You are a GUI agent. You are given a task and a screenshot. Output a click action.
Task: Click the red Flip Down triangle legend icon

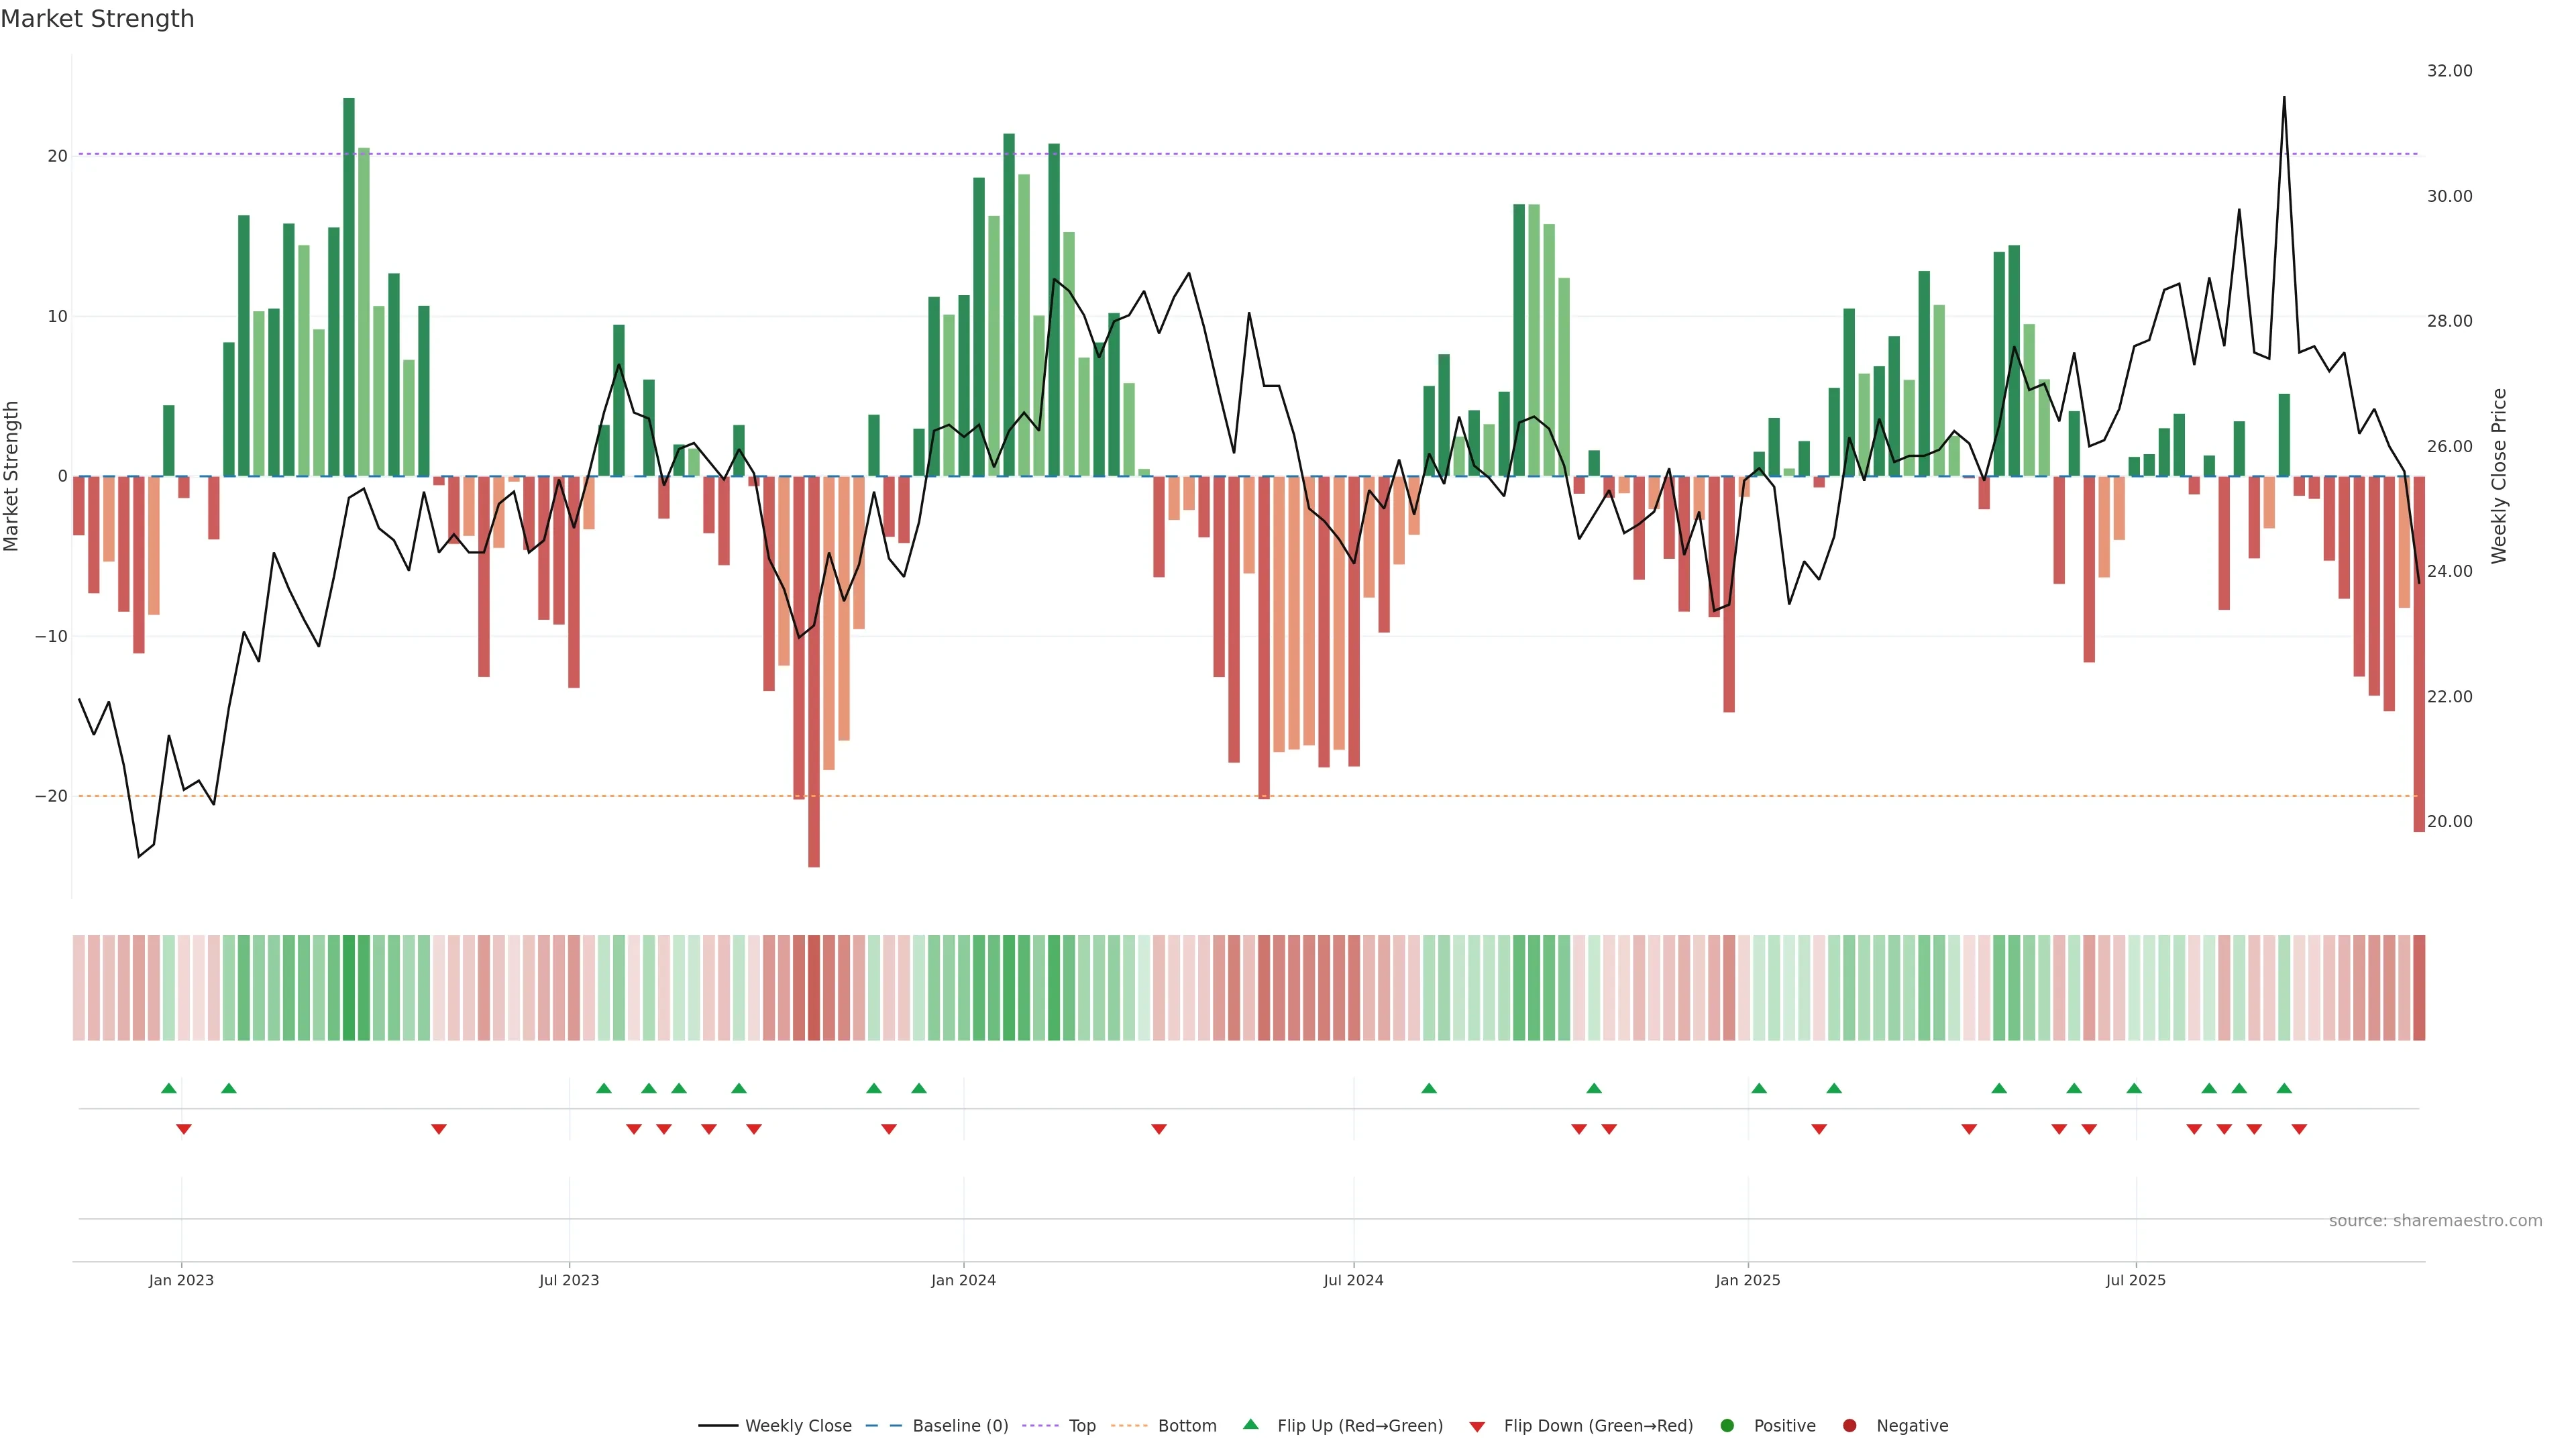pyautogui.click(x=1477, y=1427)
